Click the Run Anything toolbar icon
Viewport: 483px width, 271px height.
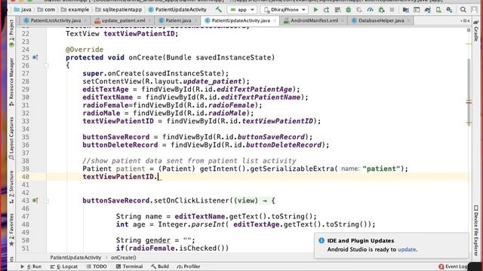pyautogui.click(x=417, y=10)
